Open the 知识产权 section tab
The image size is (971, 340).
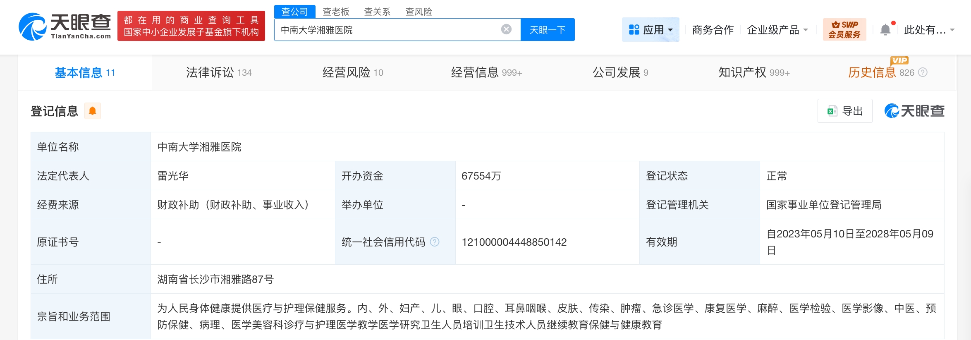(x=753, y=73)
